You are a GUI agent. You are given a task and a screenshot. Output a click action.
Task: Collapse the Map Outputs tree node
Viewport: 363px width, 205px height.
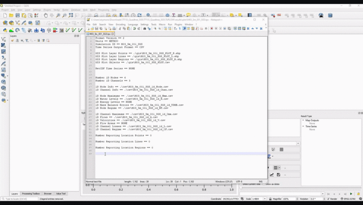click(304, 120)
